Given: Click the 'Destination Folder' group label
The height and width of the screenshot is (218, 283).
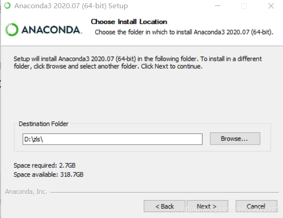Looking at the screenshot, I should click(x=43, y=124).
